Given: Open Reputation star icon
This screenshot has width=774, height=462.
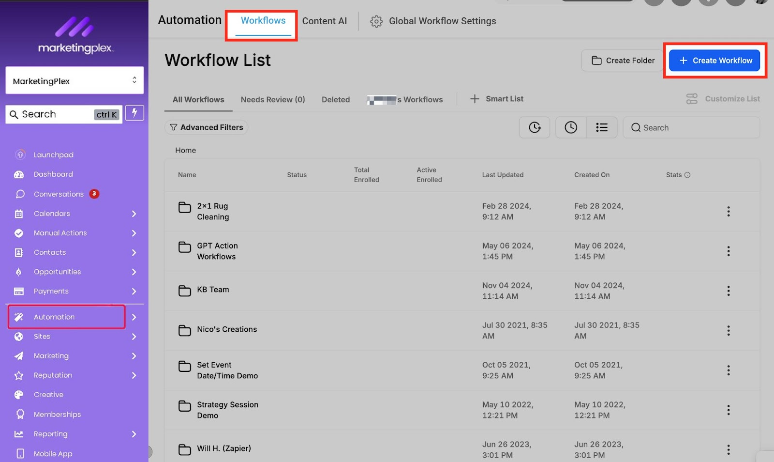Looking at the screenshot, I should point(19,375).
